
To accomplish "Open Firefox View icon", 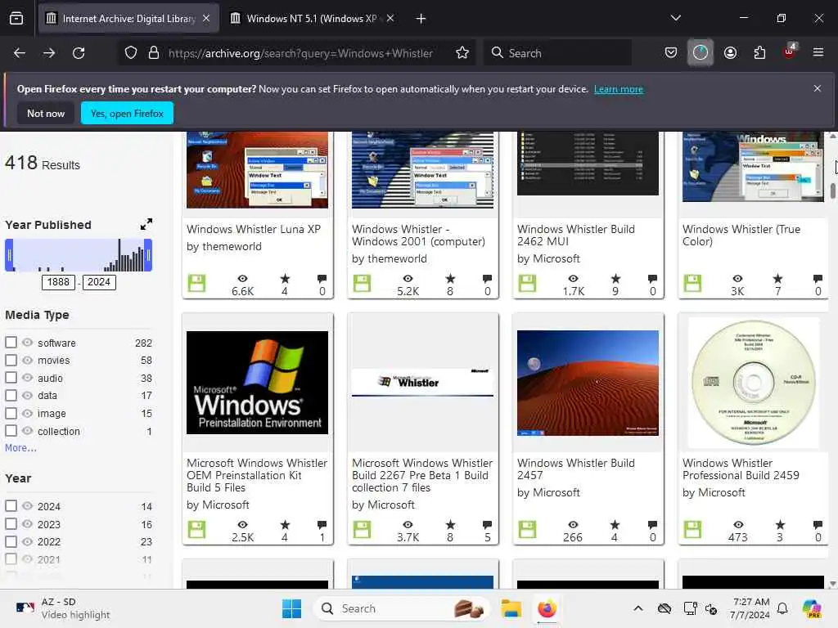I will coord(16,18).
